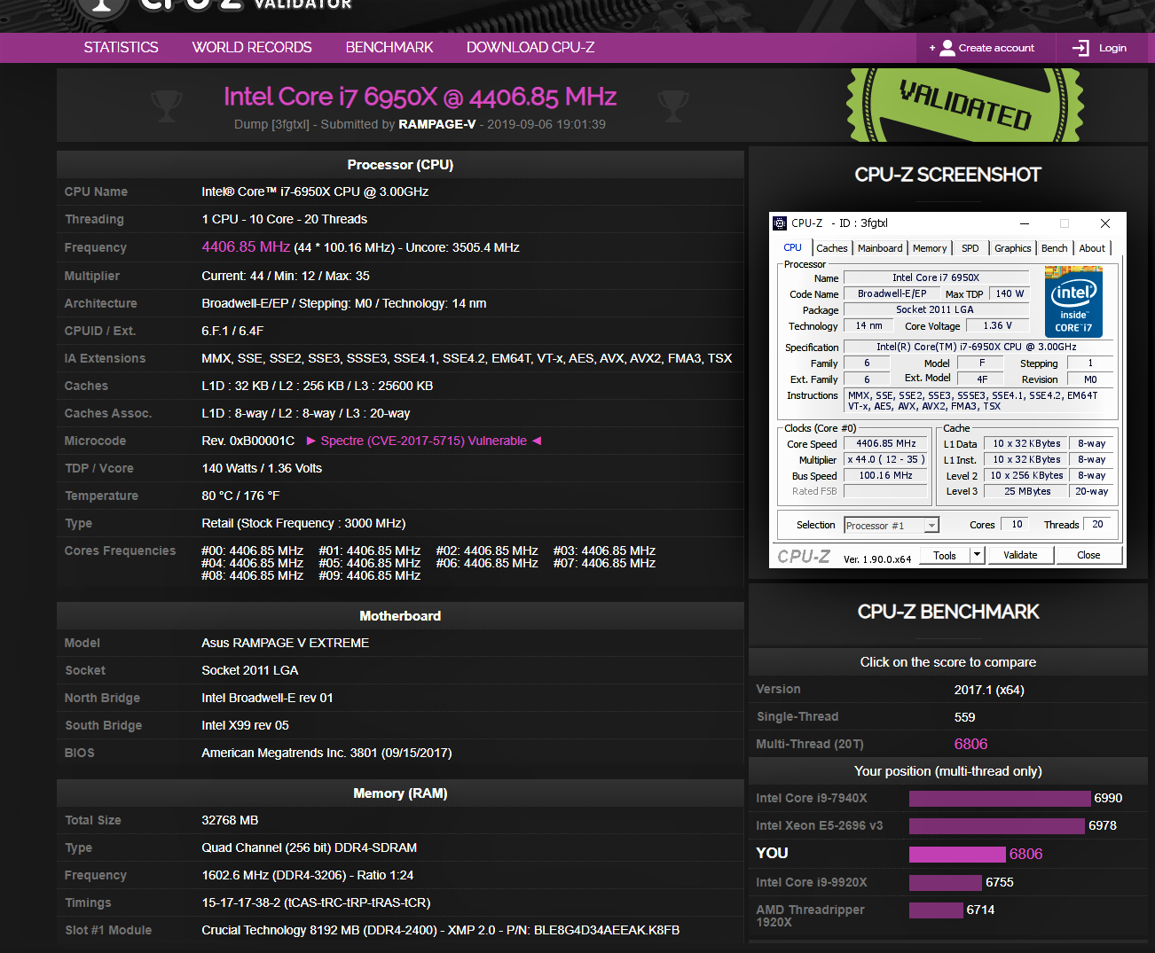Open the STATISTICS page
Screen dimensions: 1155x953
(x=122, y=48)
